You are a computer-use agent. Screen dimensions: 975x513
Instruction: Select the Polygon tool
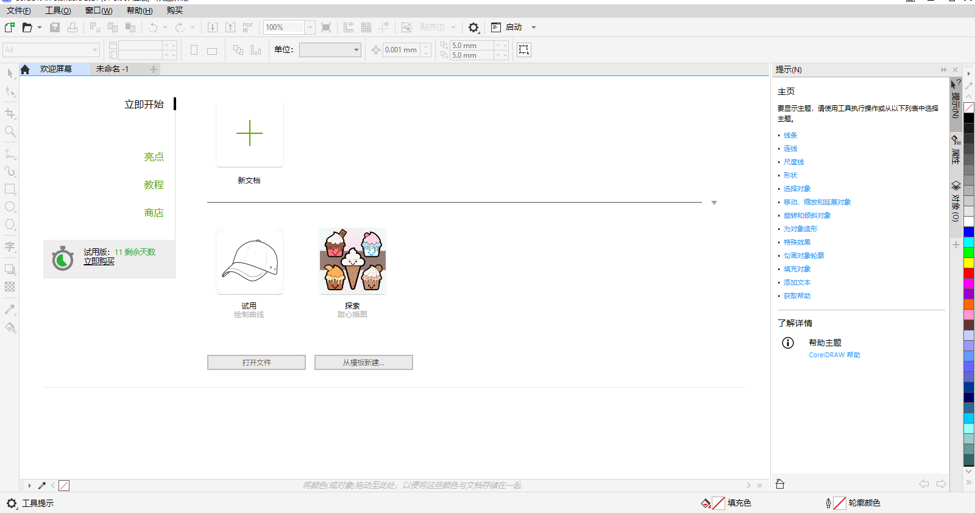[10, 225]
